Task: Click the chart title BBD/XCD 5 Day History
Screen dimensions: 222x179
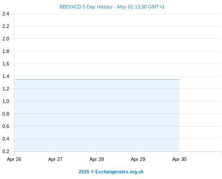Action: (x=86, y=7)
